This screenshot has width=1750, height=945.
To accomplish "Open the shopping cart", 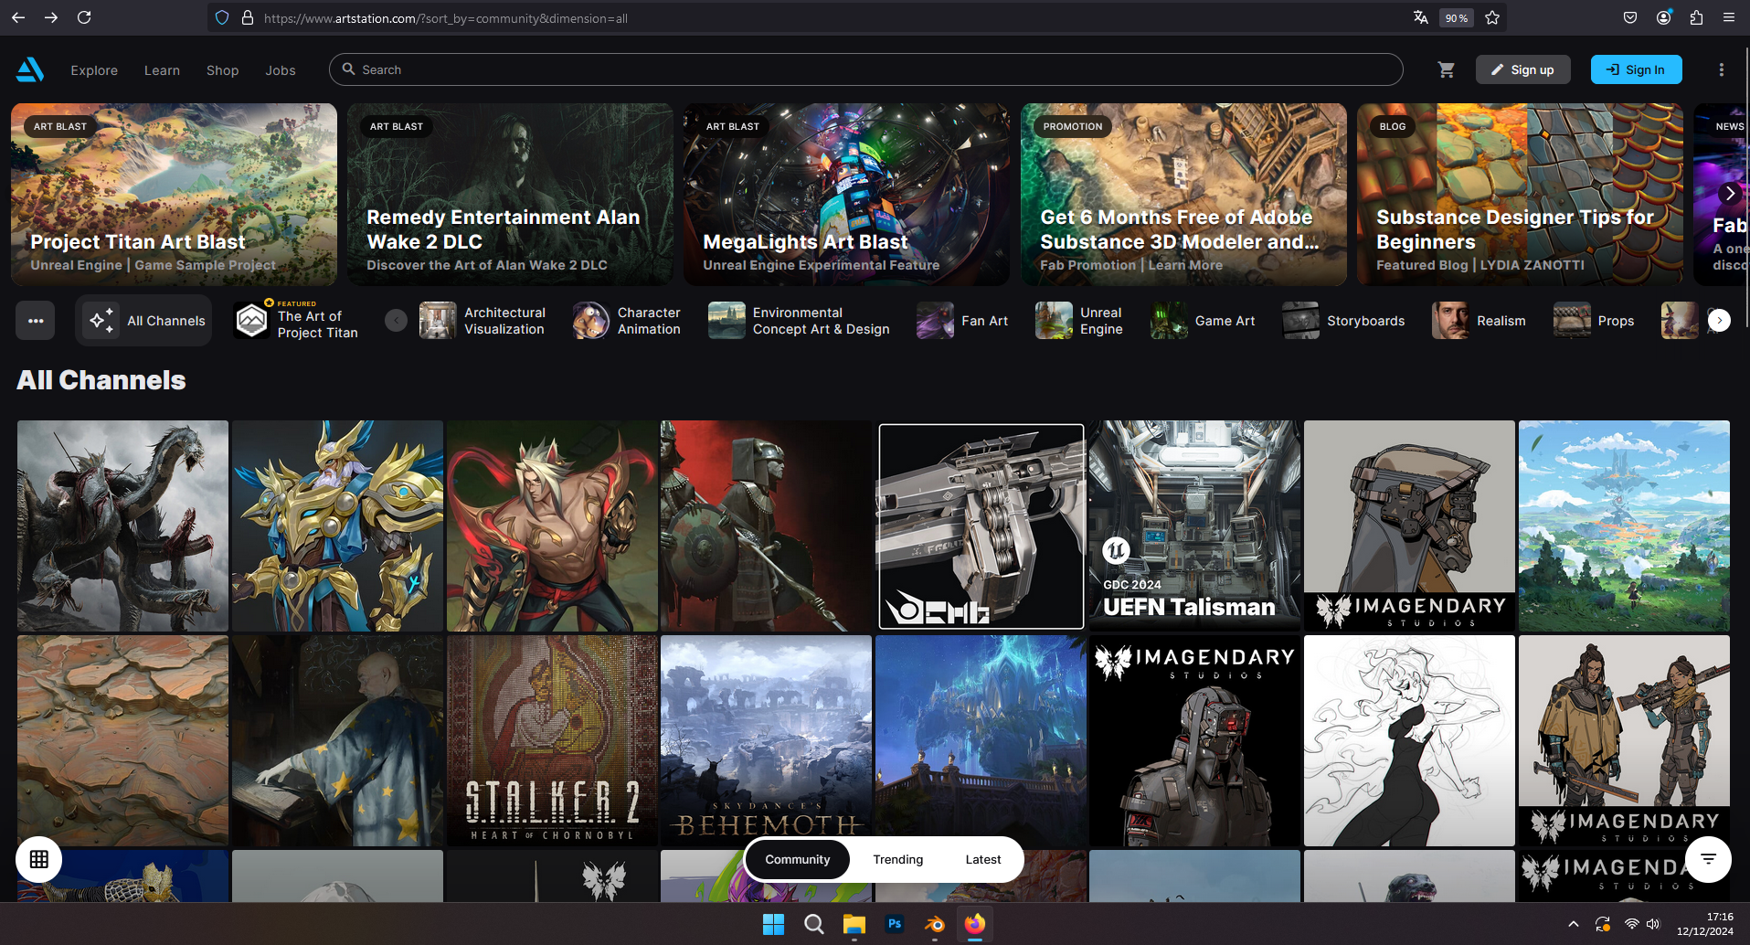I will [x=1446, y=69].
